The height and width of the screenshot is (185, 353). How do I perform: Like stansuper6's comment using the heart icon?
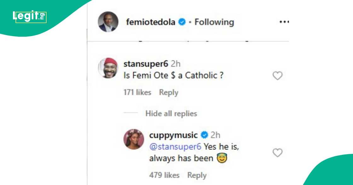(278, 76)
